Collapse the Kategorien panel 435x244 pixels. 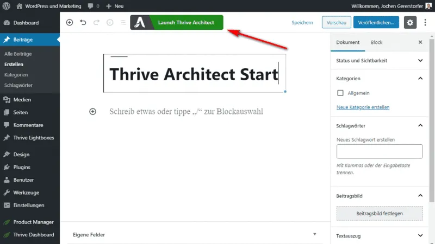pyautogui.click(x=379, y=79)
